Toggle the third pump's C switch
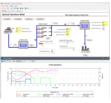The width and height of the screenshot is (111, 103). (39, 36)
